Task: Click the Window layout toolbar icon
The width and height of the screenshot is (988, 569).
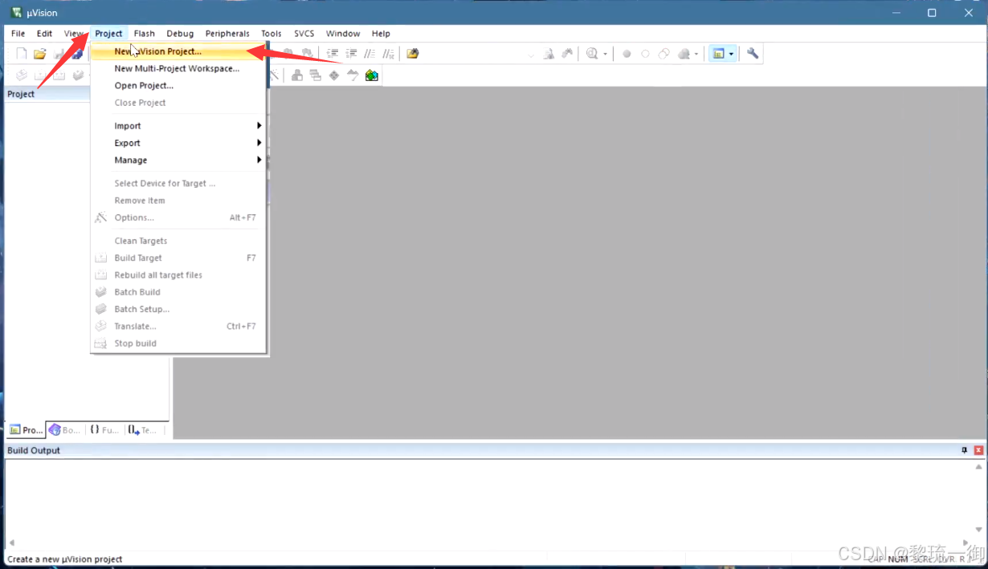Action: coord(719,54)
